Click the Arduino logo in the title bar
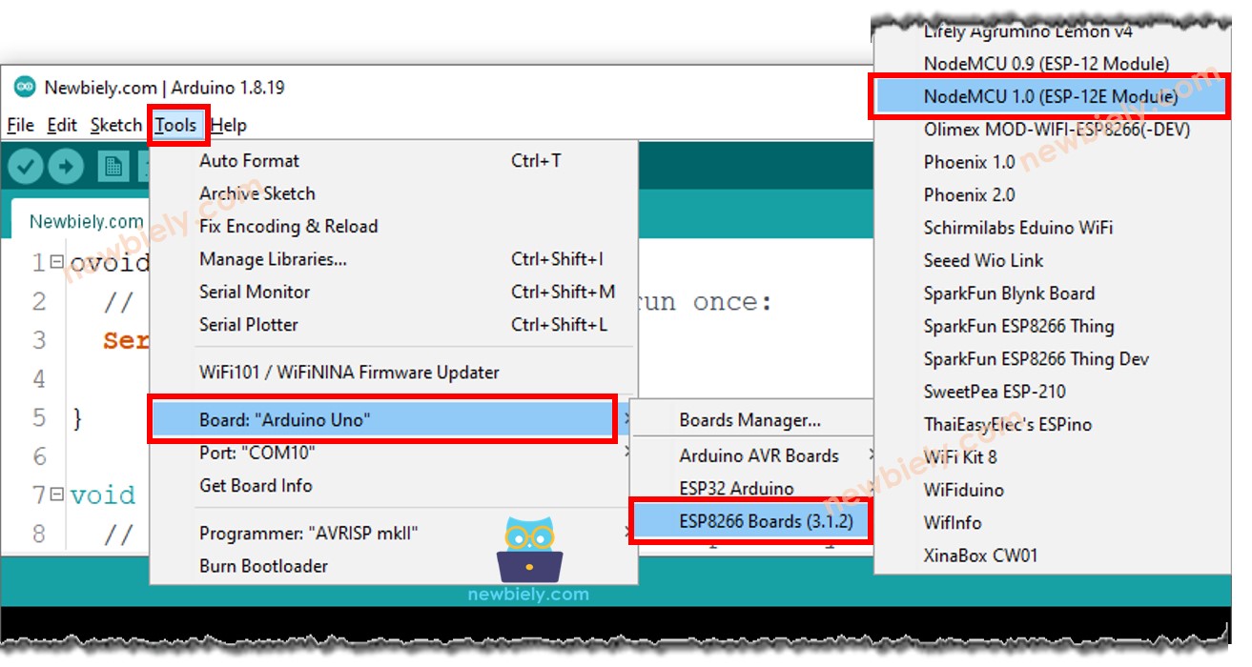This screenshot has height=667, width=1252. [27, 87]
